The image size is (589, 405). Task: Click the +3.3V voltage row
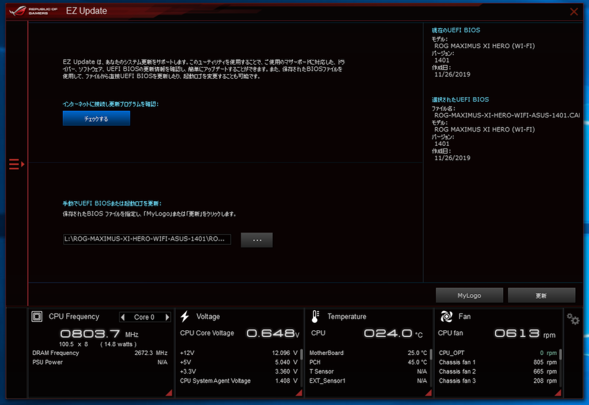tap(239, 372)
